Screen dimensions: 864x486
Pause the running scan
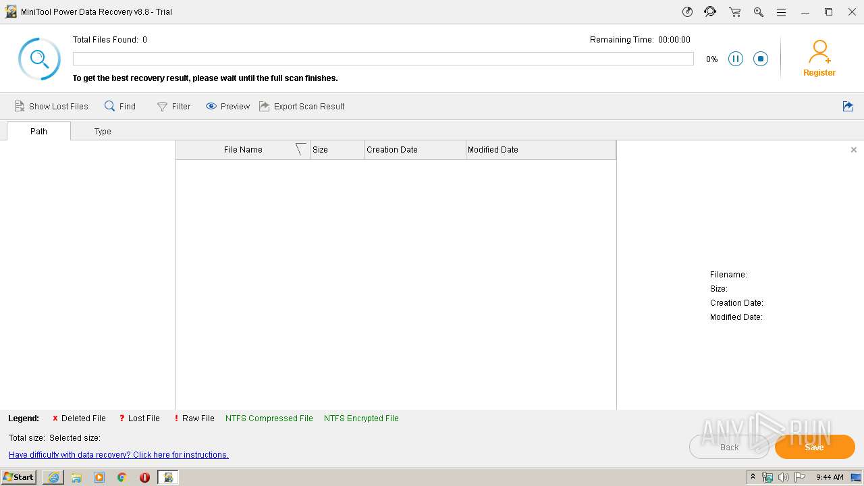tap(736, 59)
